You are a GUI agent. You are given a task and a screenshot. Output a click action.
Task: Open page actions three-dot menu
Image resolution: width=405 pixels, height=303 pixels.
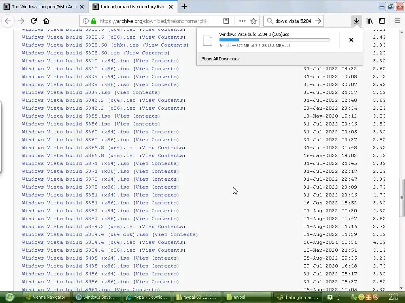pyautogui.click(x=242, y=21)
